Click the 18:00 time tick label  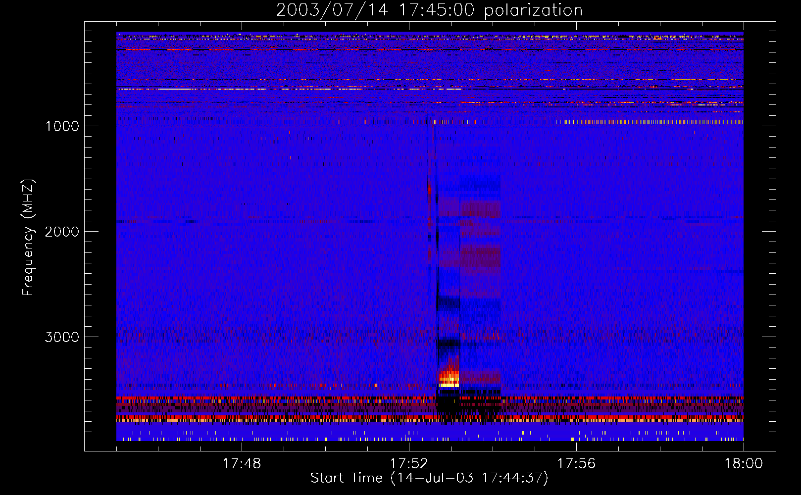[744, 464]
